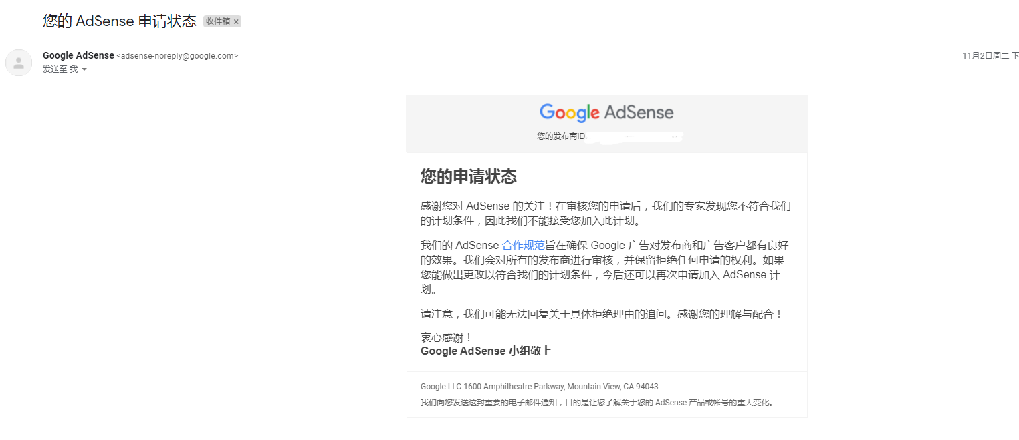Screen dimensions: 1019x440
Task: Click the "x" on the 收件箱 label
Action: 235,21
